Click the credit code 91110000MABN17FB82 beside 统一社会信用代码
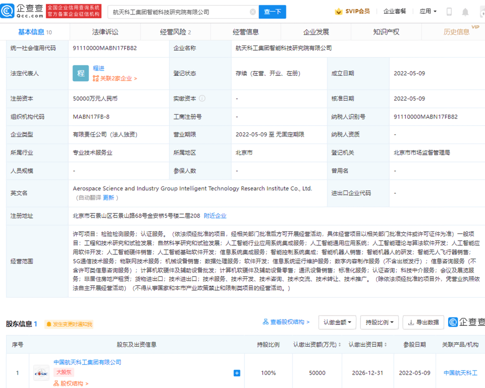This screenshot has width=485, height=388. coord(105,48)
